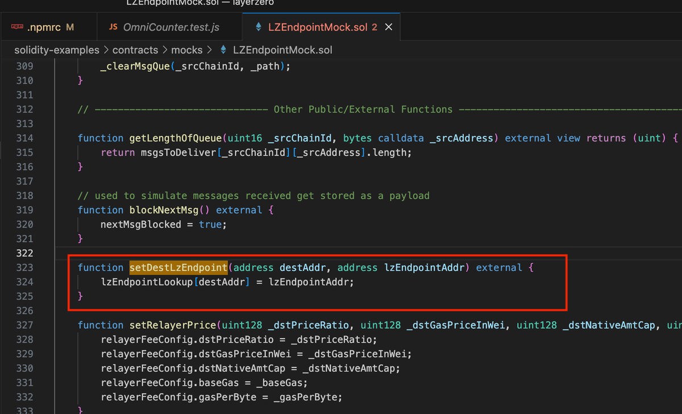The image size is (682, 414).
Task: Click mocks in the breadcrumb path
Action: click(186, 50)
